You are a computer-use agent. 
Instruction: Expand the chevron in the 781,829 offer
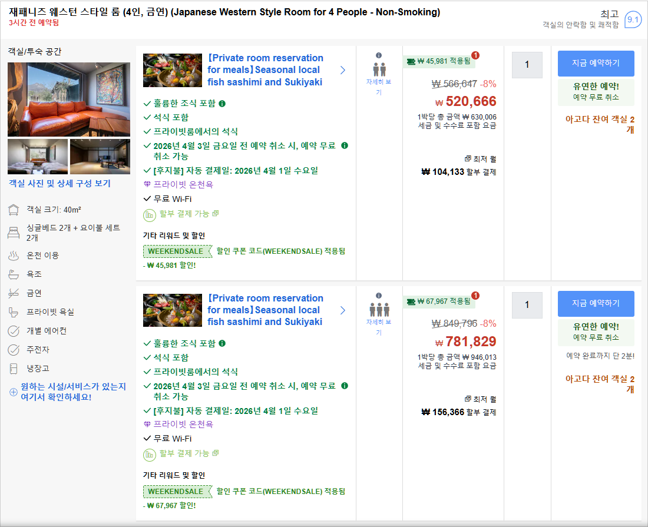pyautogui.click(x=343, y=310)
